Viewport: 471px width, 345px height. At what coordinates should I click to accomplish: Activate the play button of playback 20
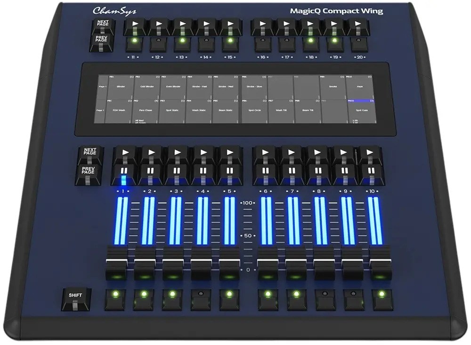(x=358, y=27)
